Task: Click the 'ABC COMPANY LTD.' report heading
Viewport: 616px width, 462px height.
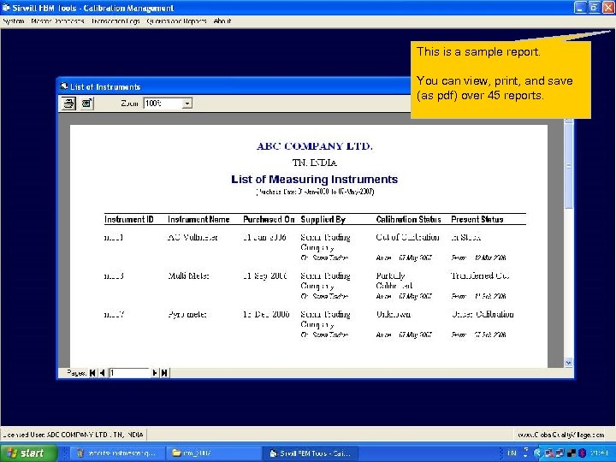Action: coord(314,146)
